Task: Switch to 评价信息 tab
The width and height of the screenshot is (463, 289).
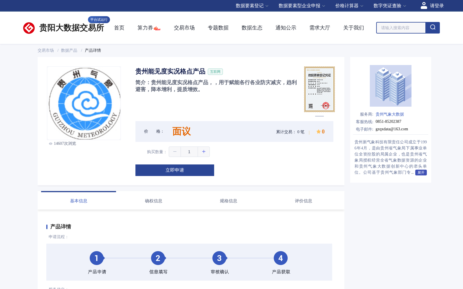Action: click(x=304, y=201)
